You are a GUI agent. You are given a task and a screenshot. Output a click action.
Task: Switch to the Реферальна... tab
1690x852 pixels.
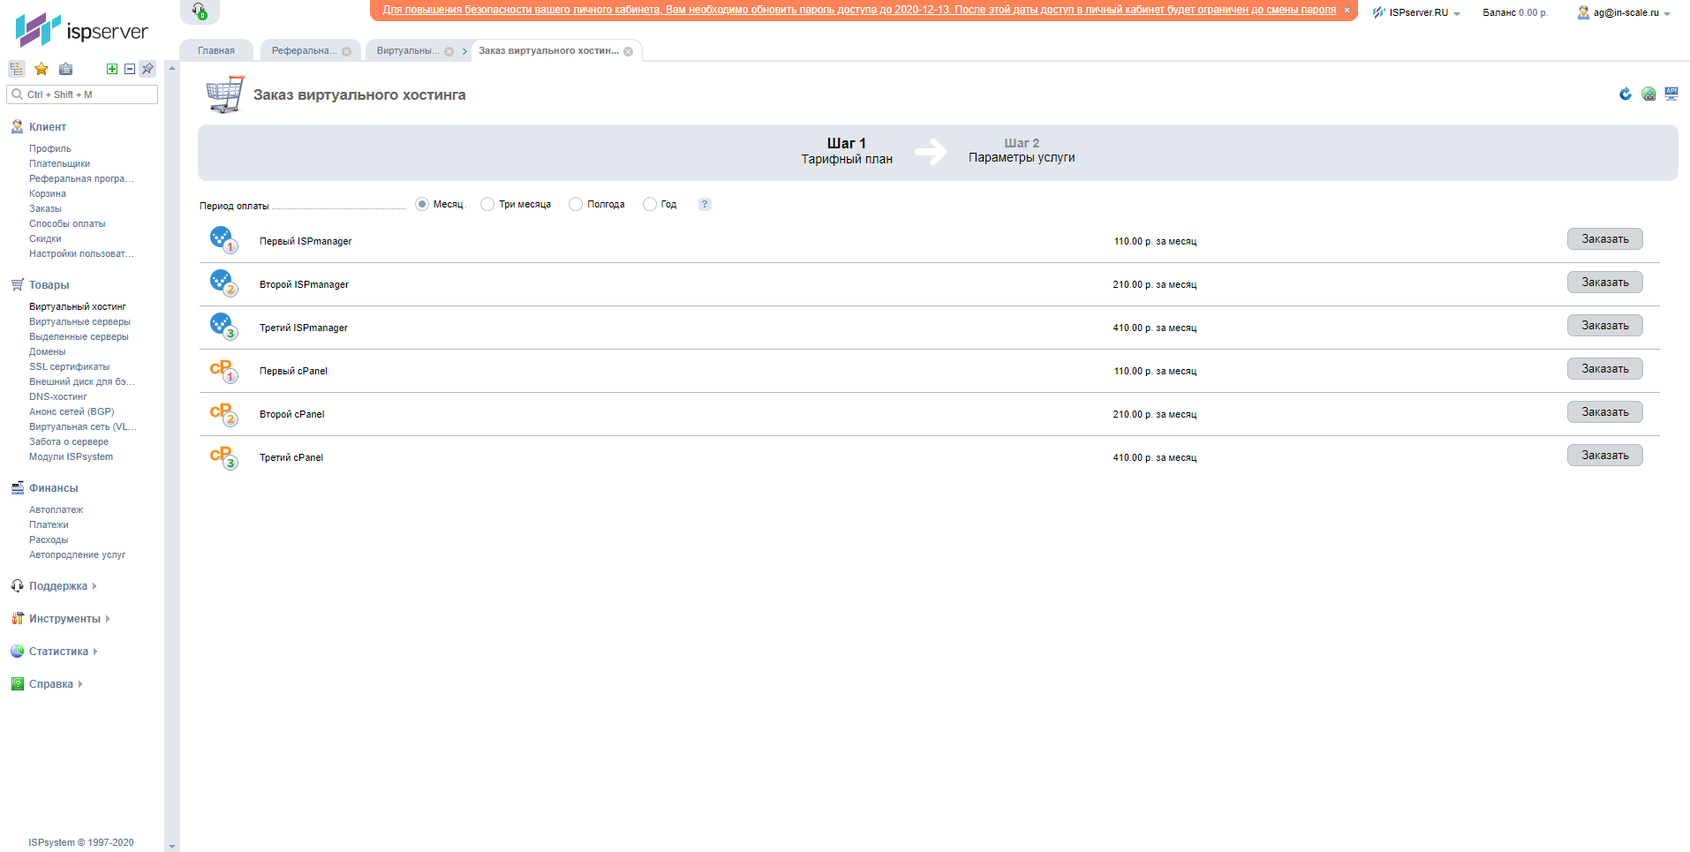pyautogui.click(x=304, y=51)
